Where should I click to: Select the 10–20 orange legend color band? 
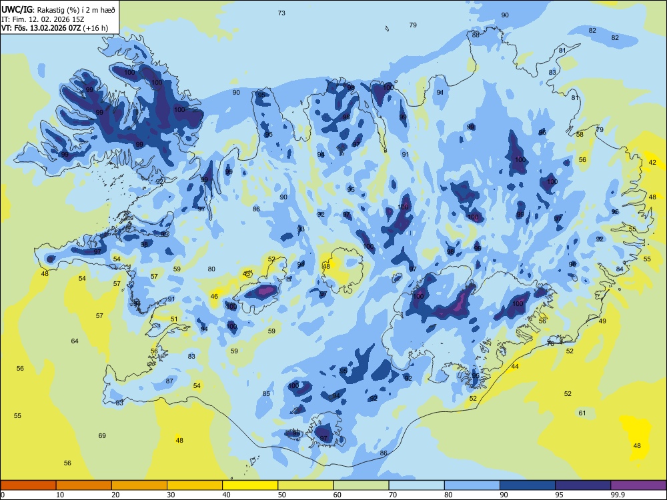pos(84,485)
